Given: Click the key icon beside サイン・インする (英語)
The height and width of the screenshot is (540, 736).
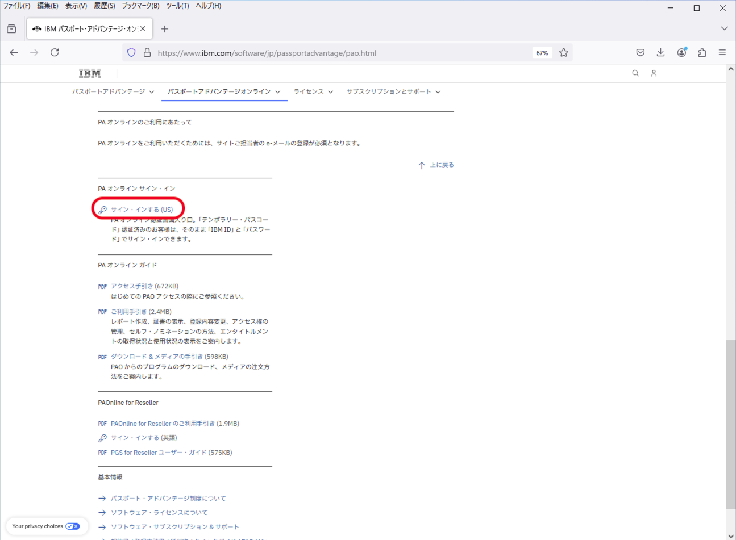Looking at the screenshot, I should [102, 438].
